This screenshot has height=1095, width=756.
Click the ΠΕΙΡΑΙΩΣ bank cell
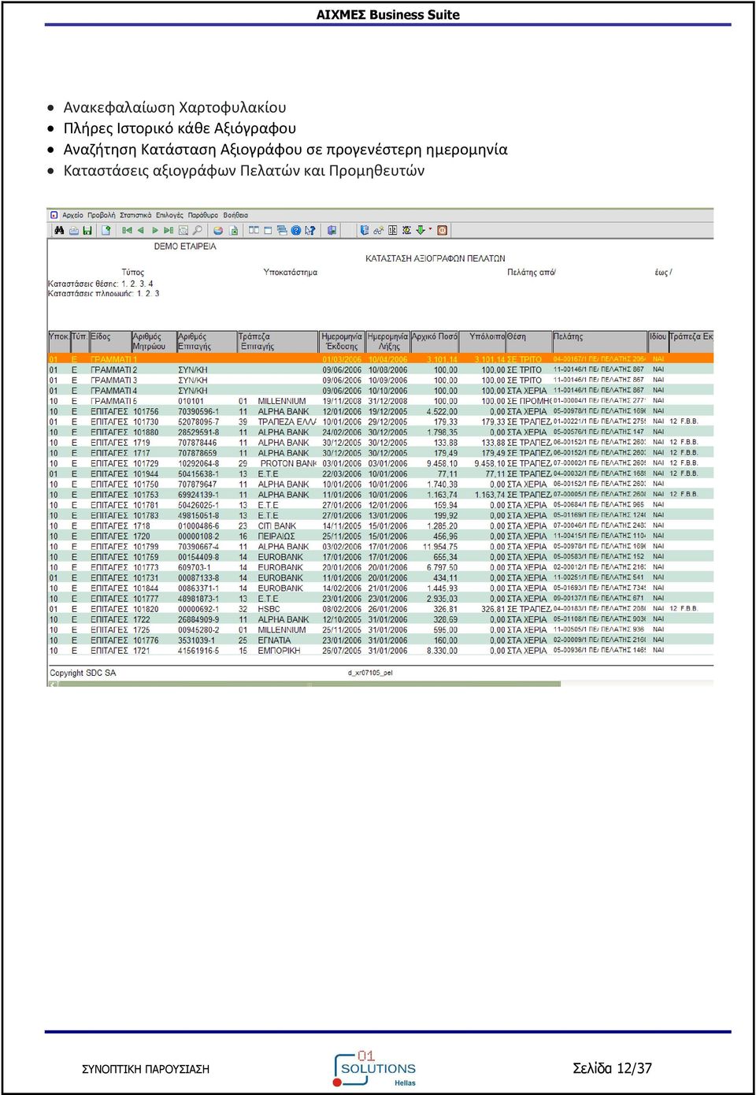(x=276, y=536)
